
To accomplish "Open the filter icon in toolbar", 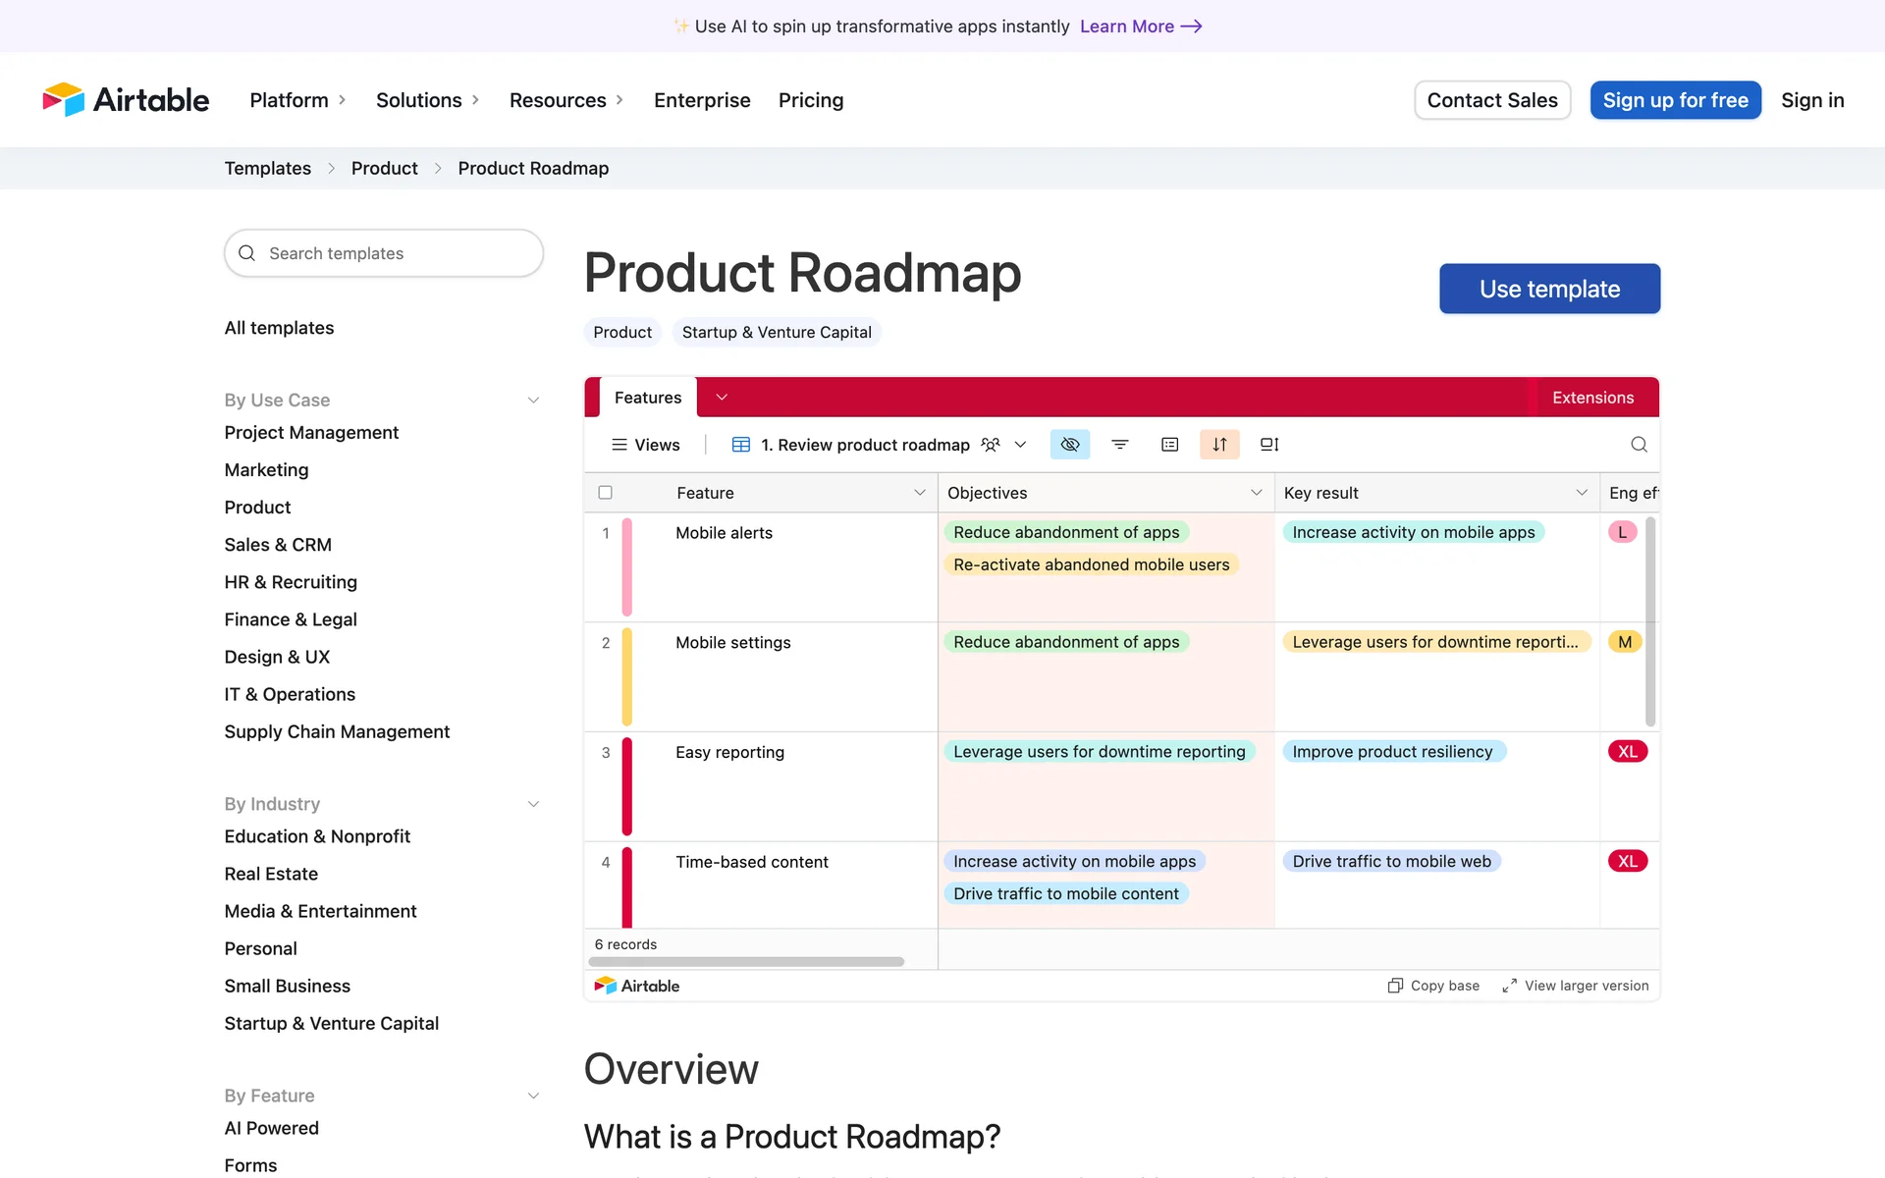I will pyautogui.click(x=1119, y=445).
